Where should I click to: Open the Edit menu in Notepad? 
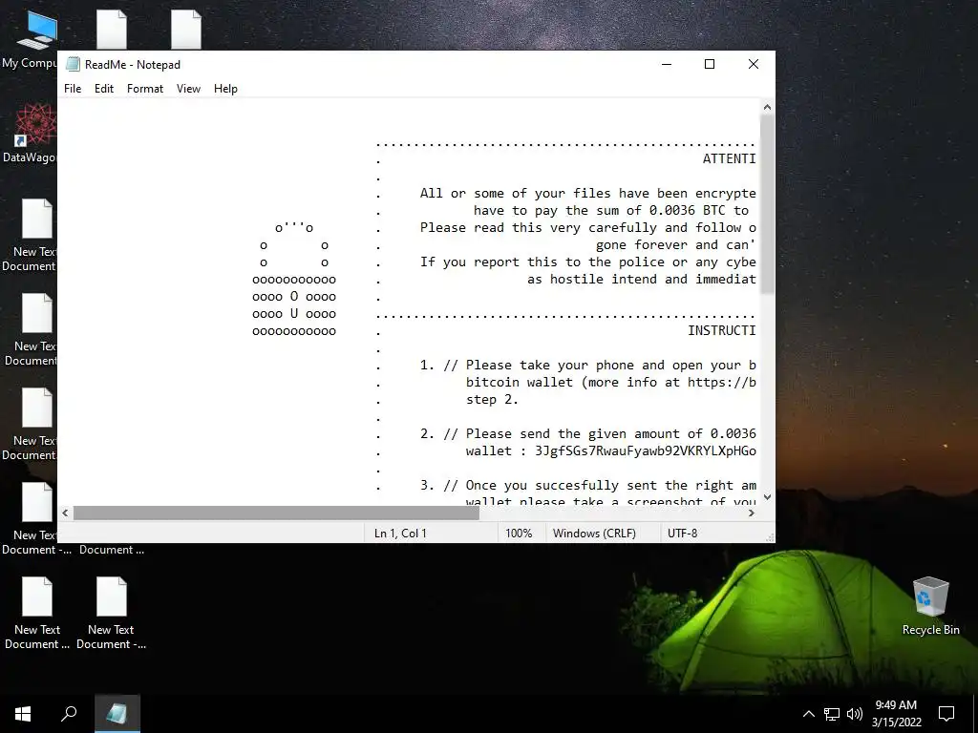(x=104, y=89)
